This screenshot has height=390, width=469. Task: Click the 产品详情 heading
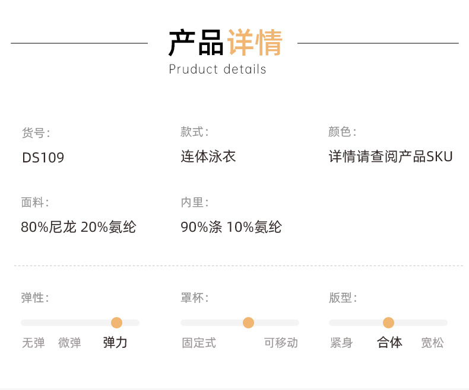226,41
